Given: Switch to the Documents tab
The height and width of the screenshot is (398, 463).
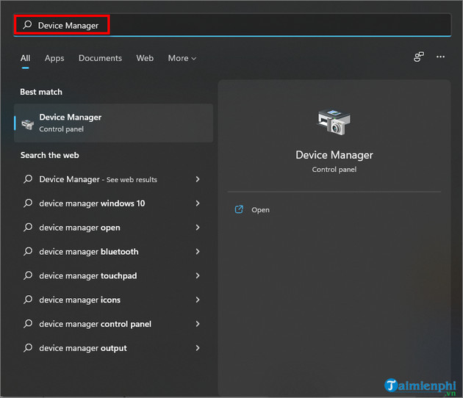Looking at the screenshot, I should [x=100, y=58].
